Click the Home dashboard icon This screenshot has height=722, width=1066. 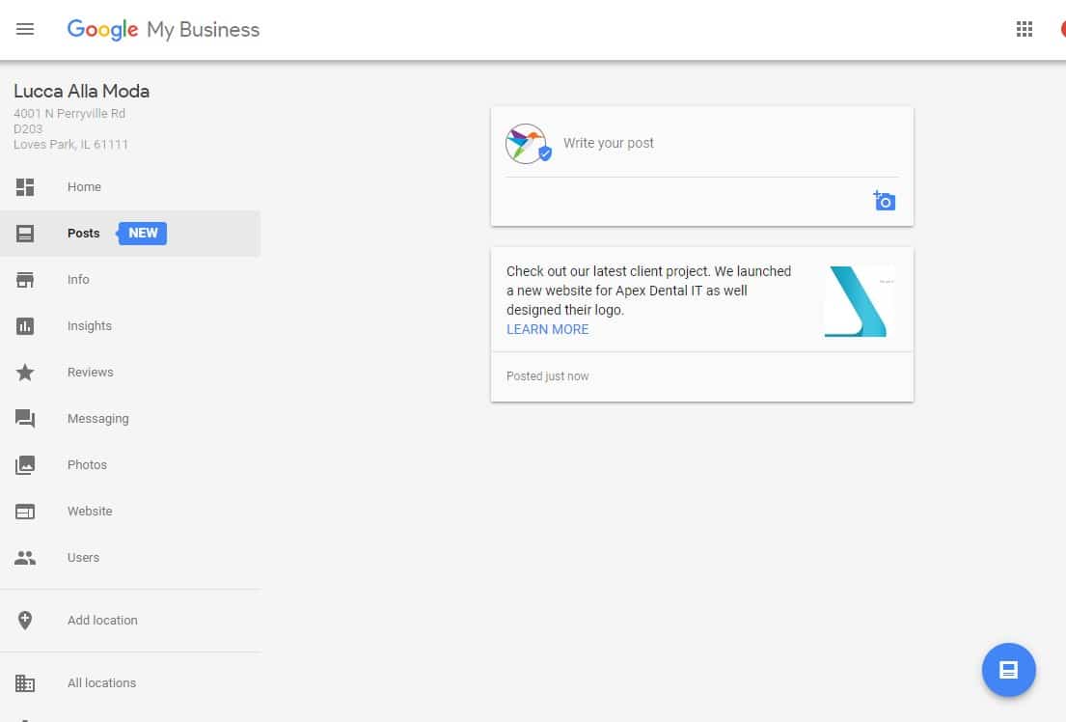(25, 187)
